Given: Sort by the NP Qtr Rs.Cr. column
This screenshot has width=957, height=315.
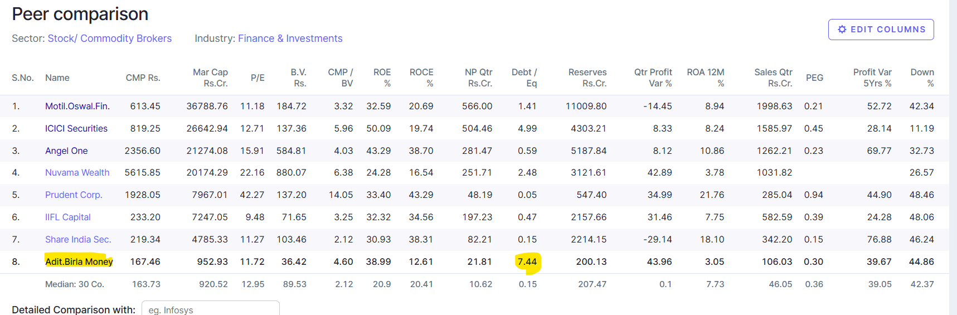Looking at the screenshot, I should pos(478,78).
